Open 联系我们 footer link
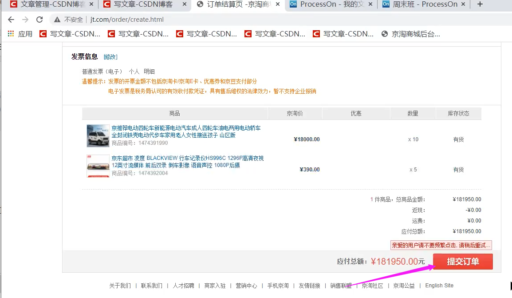This screenshot has width=512, height=298. [x=151, y=286]
